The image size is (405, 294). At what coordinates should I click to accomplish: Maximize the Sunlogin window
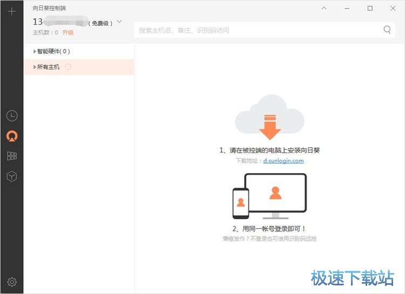(x=370, y=8)
